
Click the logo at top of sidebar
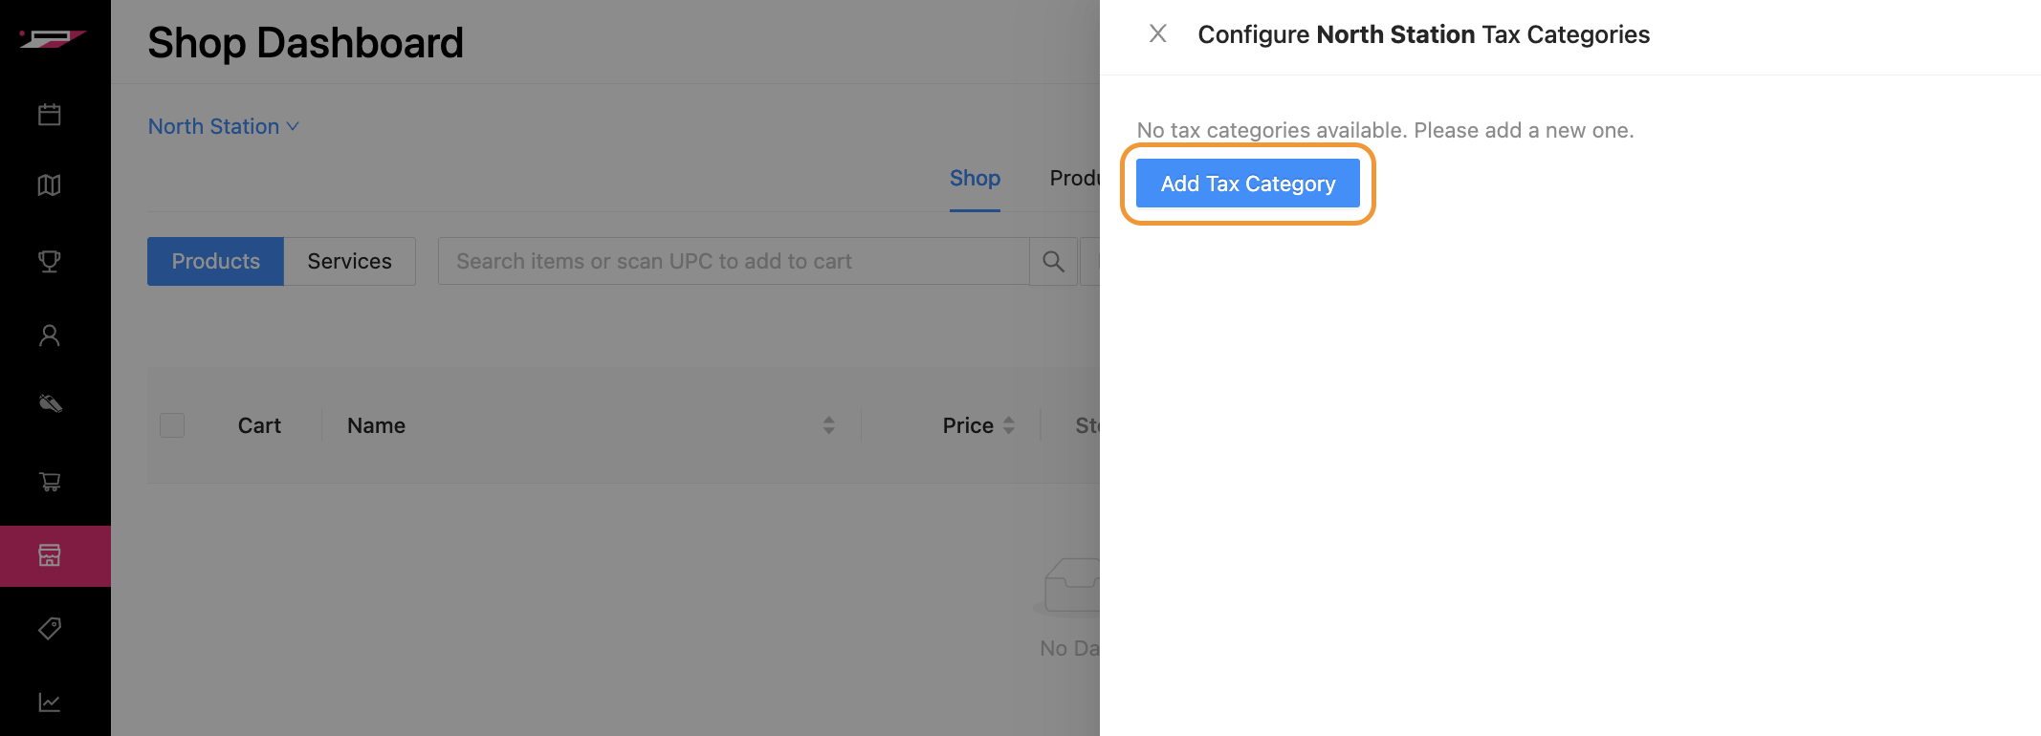click(x=53, y=38)
